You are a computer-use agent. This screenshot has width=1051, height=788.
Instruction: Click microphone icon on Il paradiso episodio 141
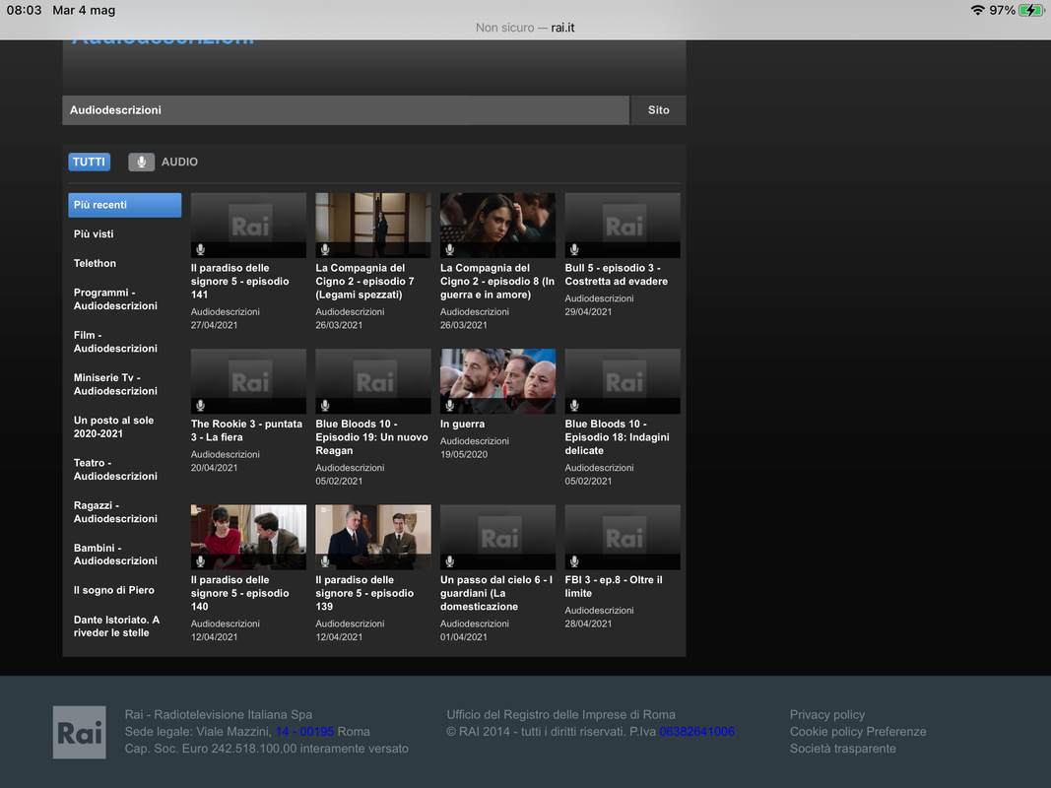tap(200, 249)
